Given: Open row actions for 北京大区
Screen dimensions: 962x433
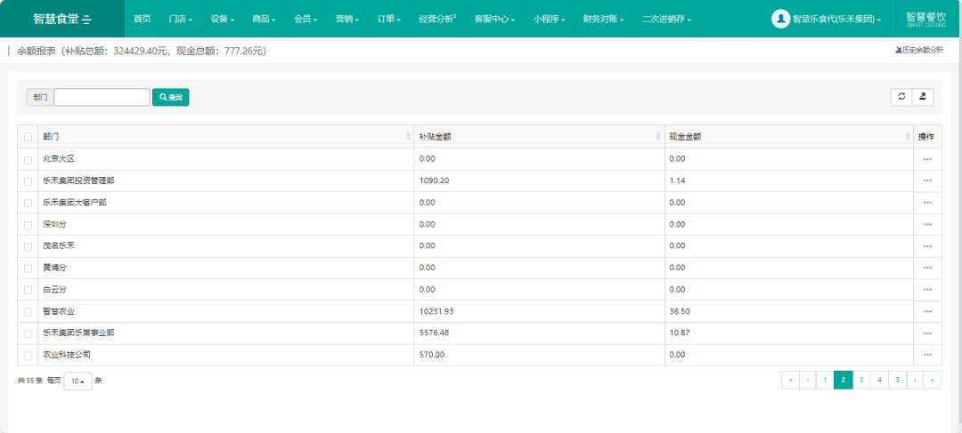Looking at the screenshot, I should [927, 159].
